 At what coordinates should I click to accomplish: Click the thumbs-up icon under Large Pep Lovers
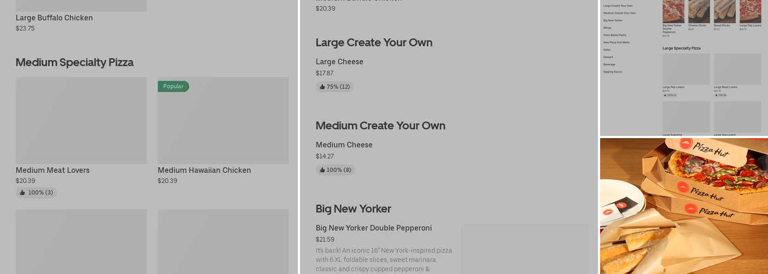(x=665, y=95)
